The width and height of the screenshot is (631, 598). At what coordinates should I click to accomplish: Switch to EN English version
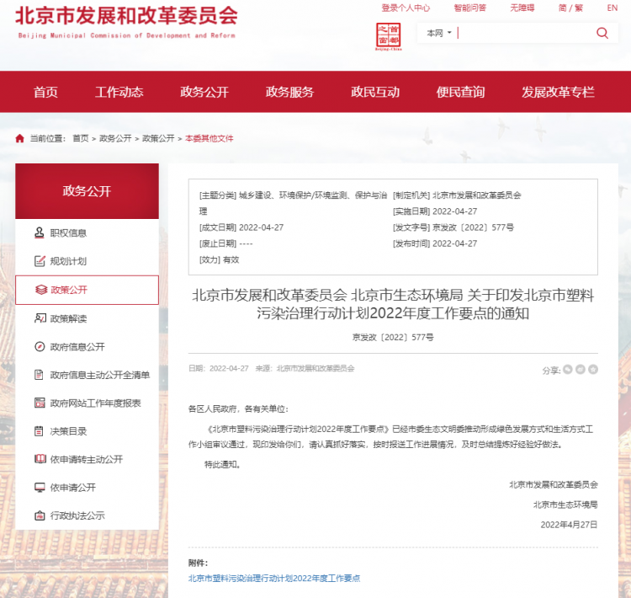[612, 8]
